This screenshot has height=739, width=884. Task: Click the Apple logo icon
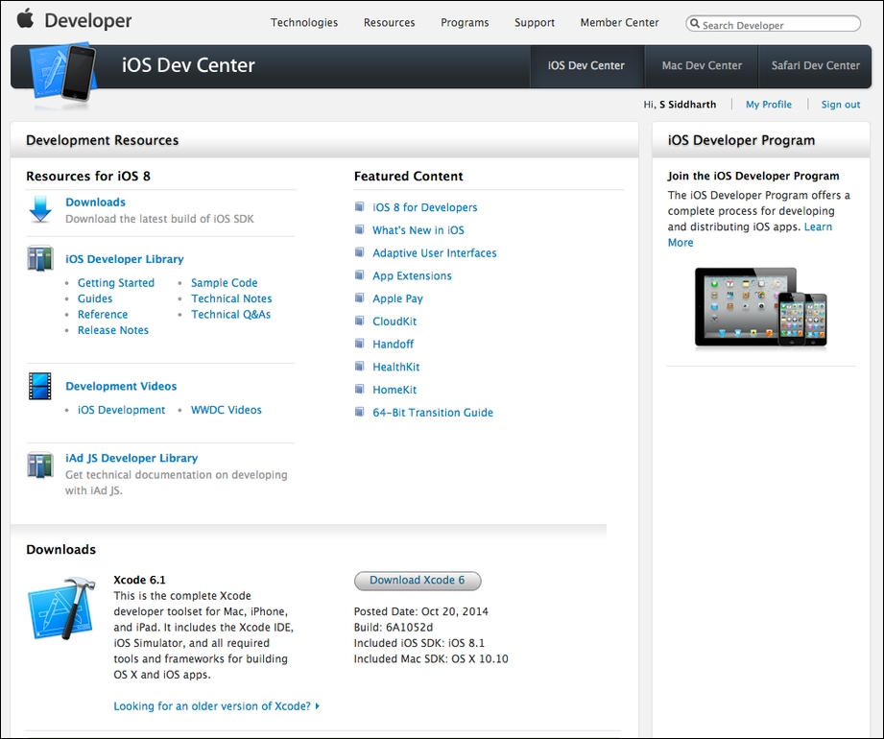click(25, 18)
